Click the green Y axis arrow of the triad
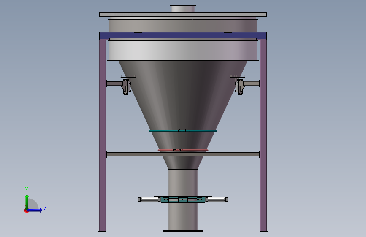The width and height of the screenshot is (366, 237). [x=27, y=202]
